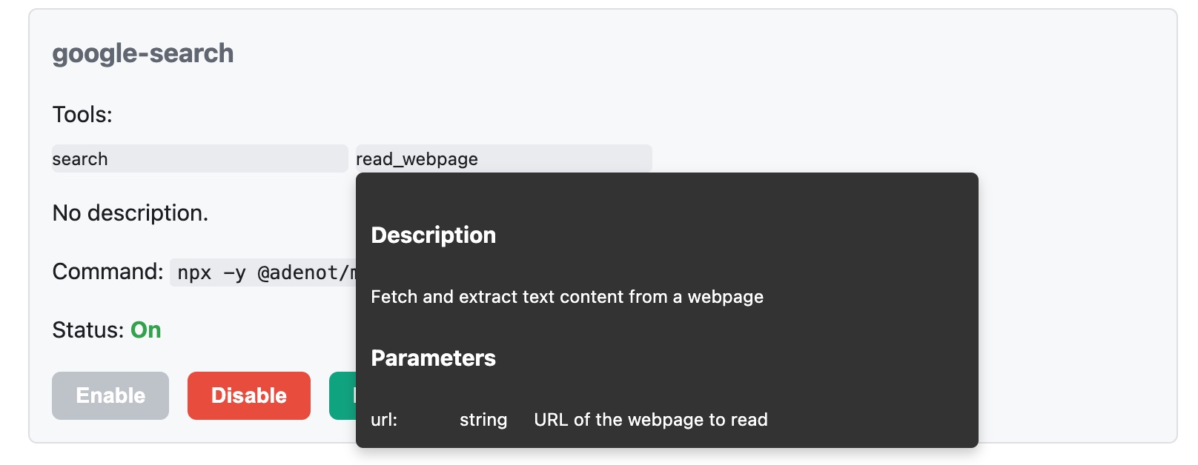Click the "Description" heading in the tooltip
1198x465 pixels.
coord(434,235)
